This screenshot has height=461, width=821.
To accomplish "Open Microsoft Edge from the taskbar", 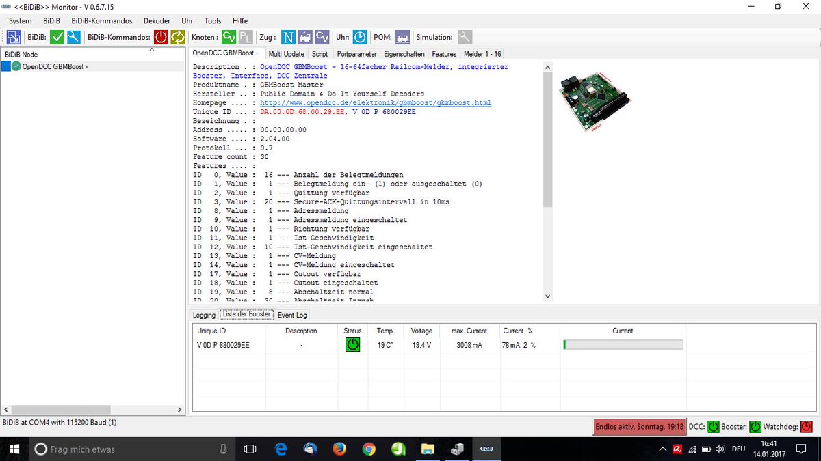I will pos(281,449).
